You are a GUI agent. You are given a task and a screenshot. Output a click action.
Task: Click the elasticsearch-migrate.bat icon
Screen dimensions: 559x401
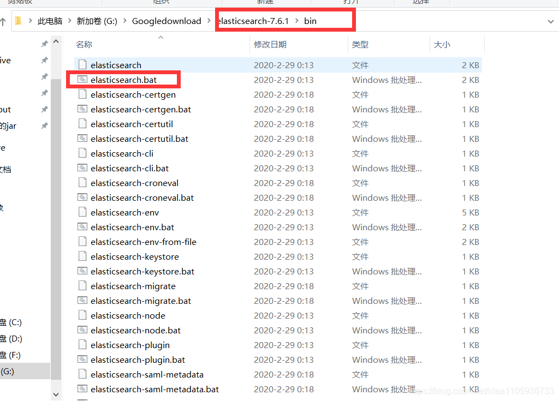pos(82,301)
